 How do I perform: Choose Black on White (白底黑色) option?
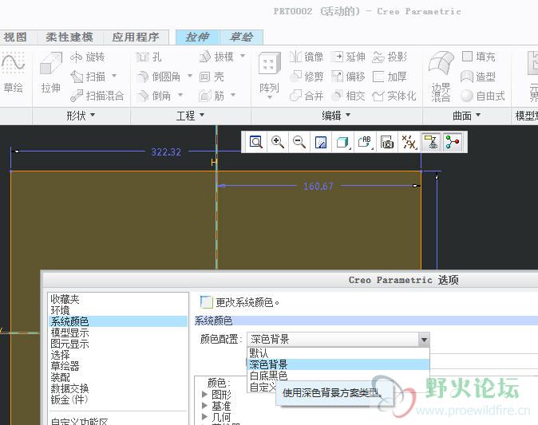338,376
